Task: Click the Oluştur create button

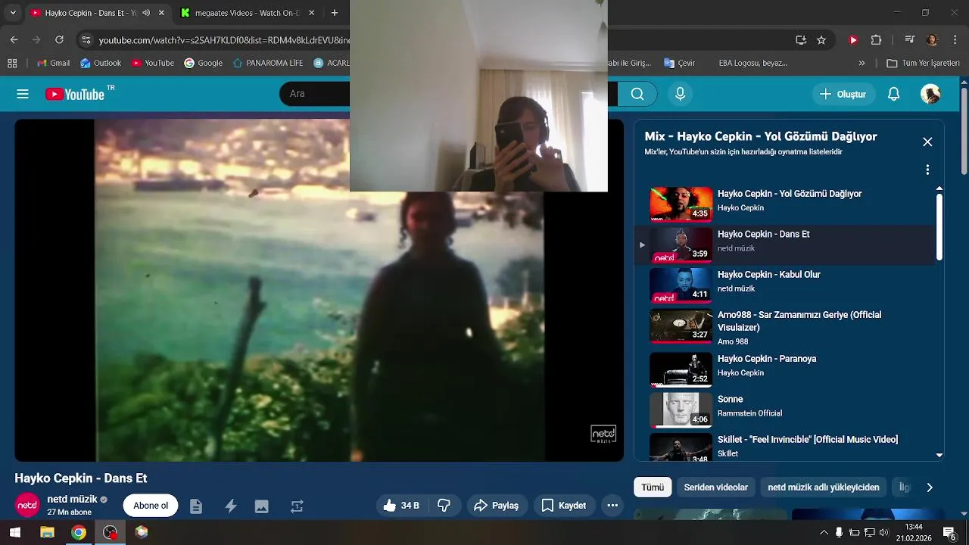Action: coord(843,94)
